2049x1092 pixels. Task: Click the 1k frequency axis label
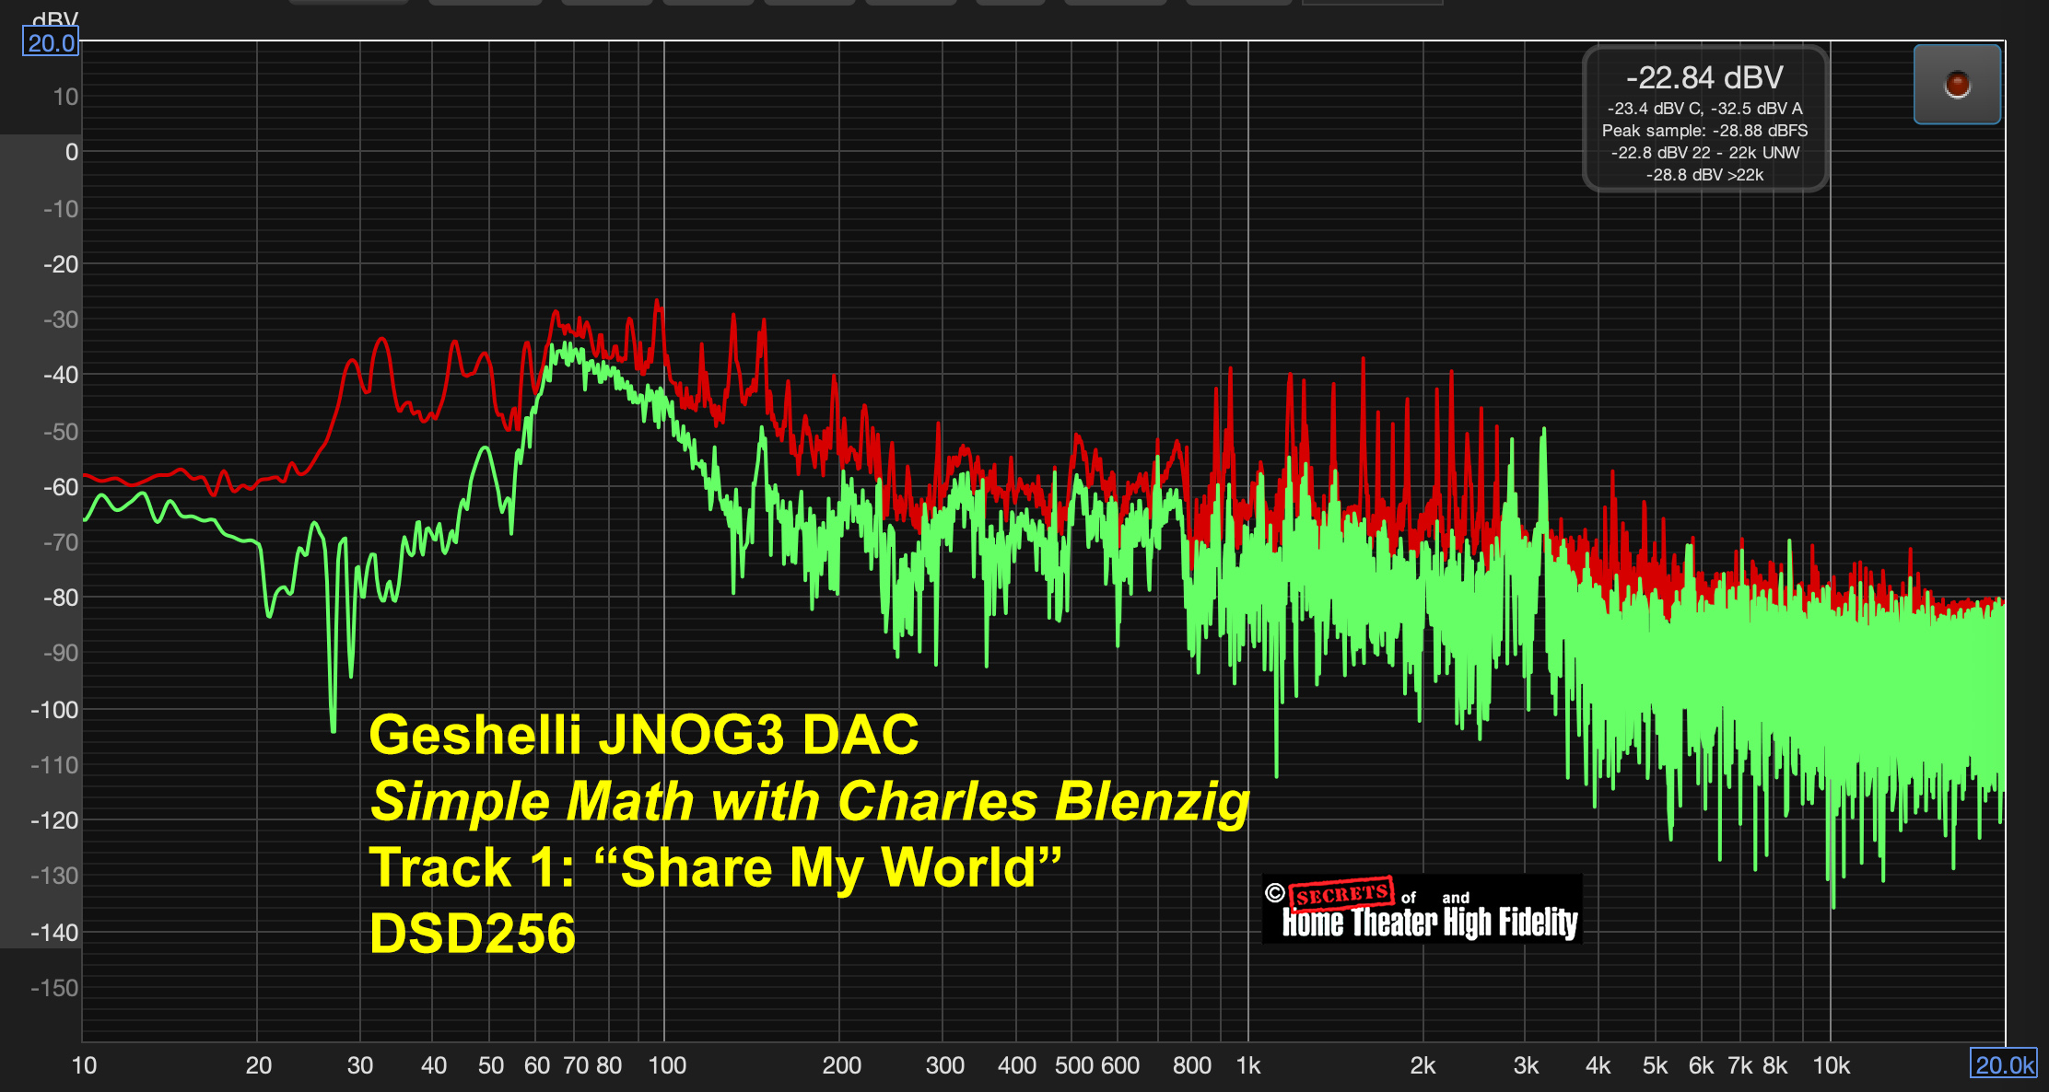[x=1248, y=1065]
